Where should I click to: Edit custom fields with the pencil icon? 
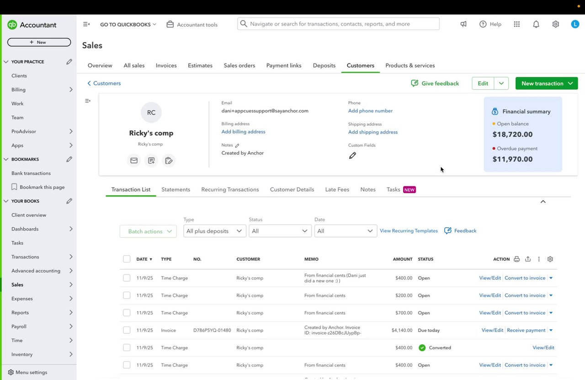[352, 155]
